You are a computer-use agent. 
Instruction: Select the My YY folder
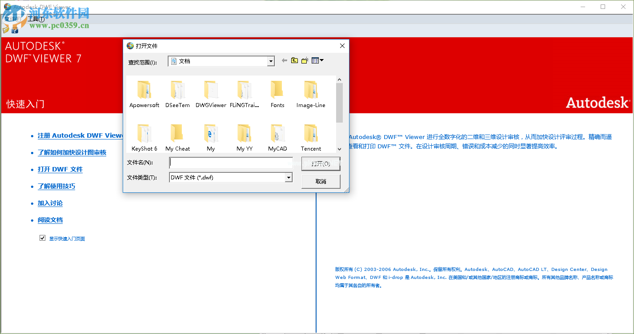[x=244, y=138]
